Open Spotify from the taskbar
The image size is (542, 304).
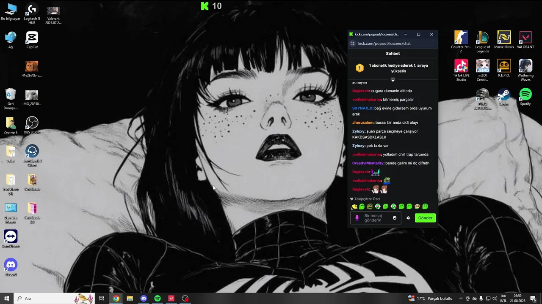158,299
